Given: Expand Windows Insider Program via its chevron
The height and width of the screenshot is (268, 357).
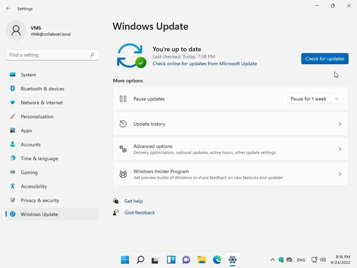Looking at the screenshot, I should tap(340, 174).
